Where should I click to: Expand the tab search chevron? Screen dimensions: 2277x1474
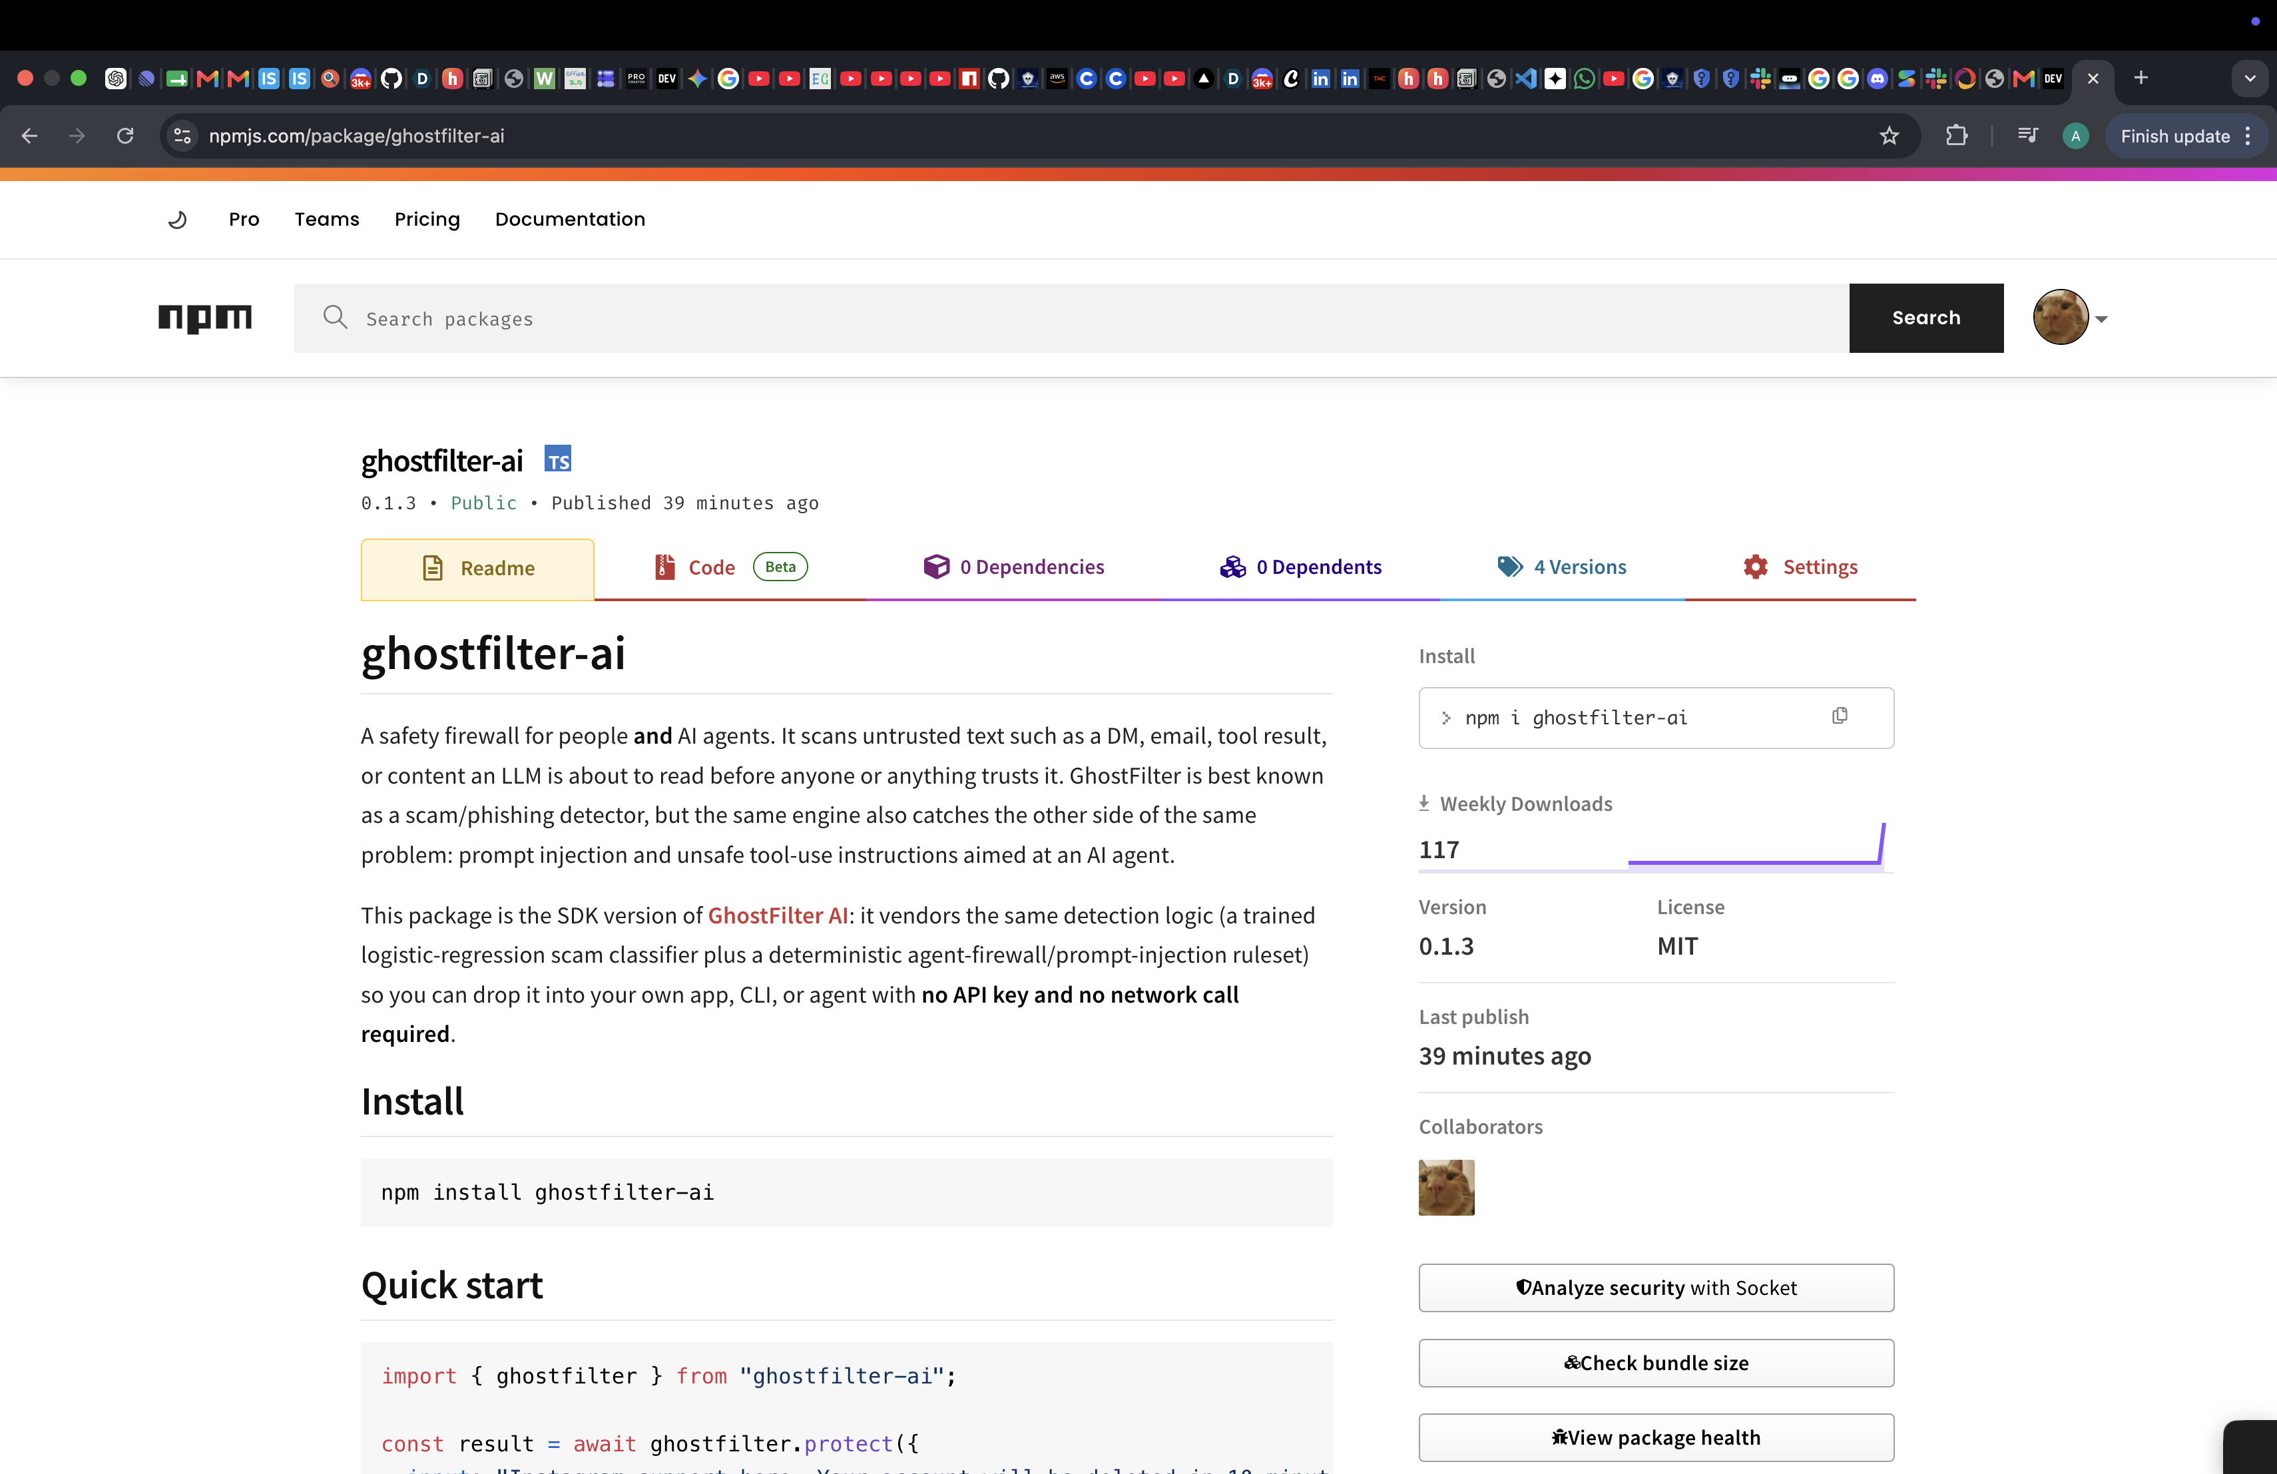pyautogui.click(x=2249, y=79)
